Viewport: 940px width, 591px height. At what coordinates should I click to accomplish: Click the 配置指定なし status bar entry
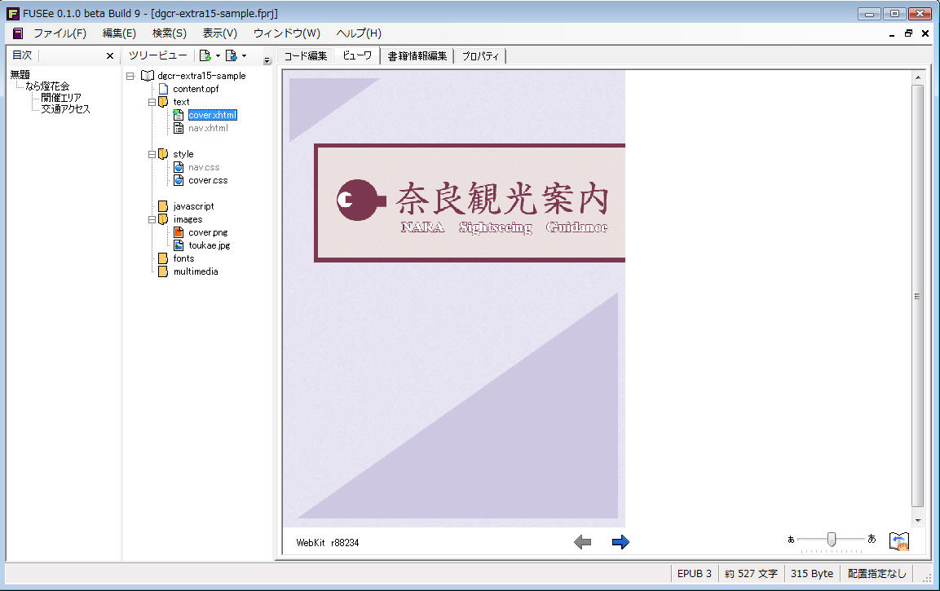coord(876,574)
